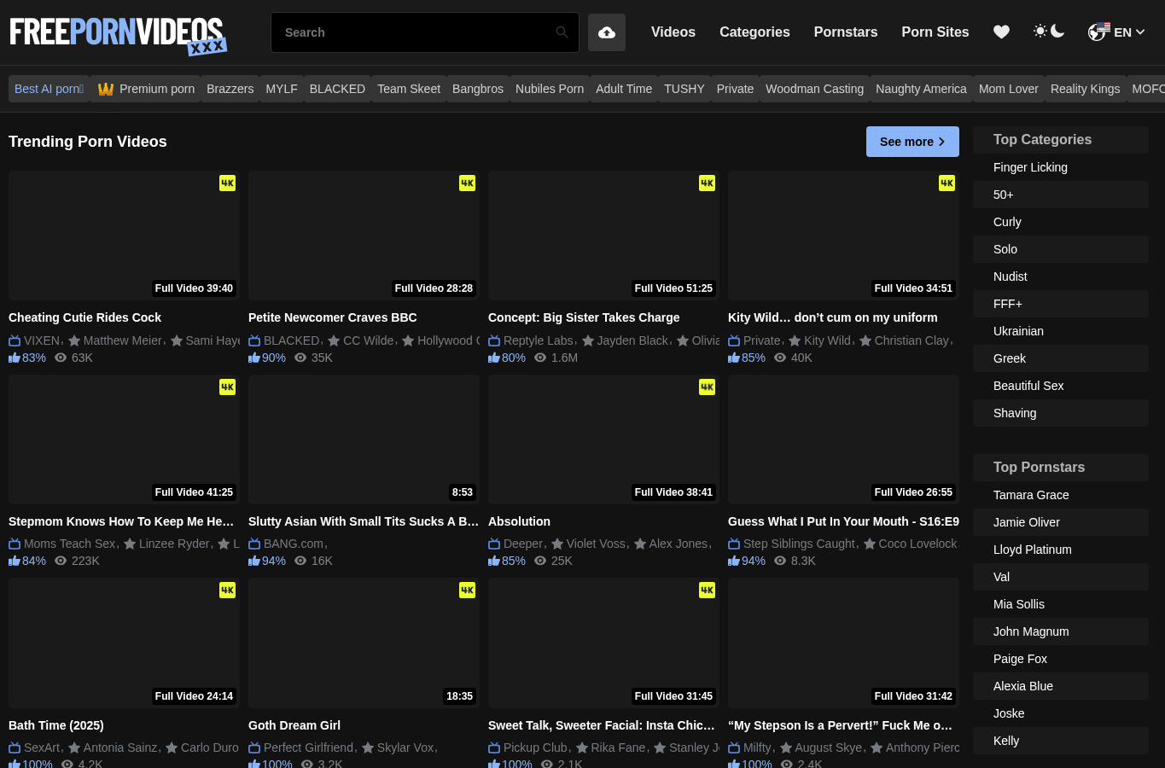Open Porn Sites in the top navigation
The height and width of the screenshot is (768, 1165).
[935, 32]
